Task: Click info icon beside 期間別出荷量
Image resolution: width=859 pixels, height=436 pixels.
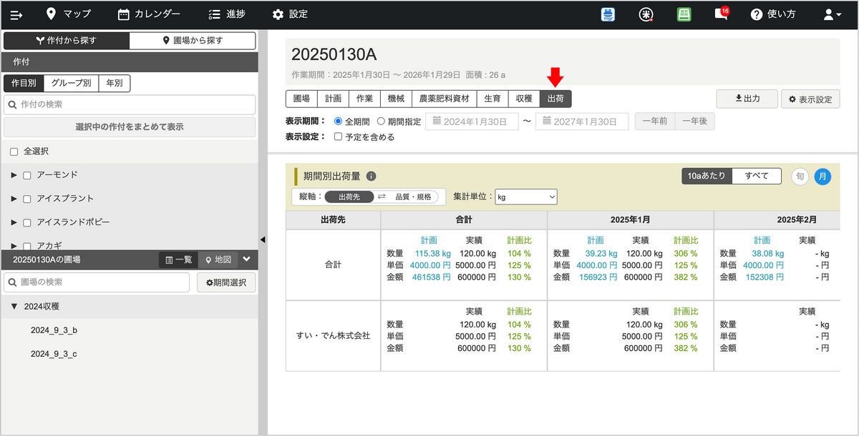Action: 371,176
